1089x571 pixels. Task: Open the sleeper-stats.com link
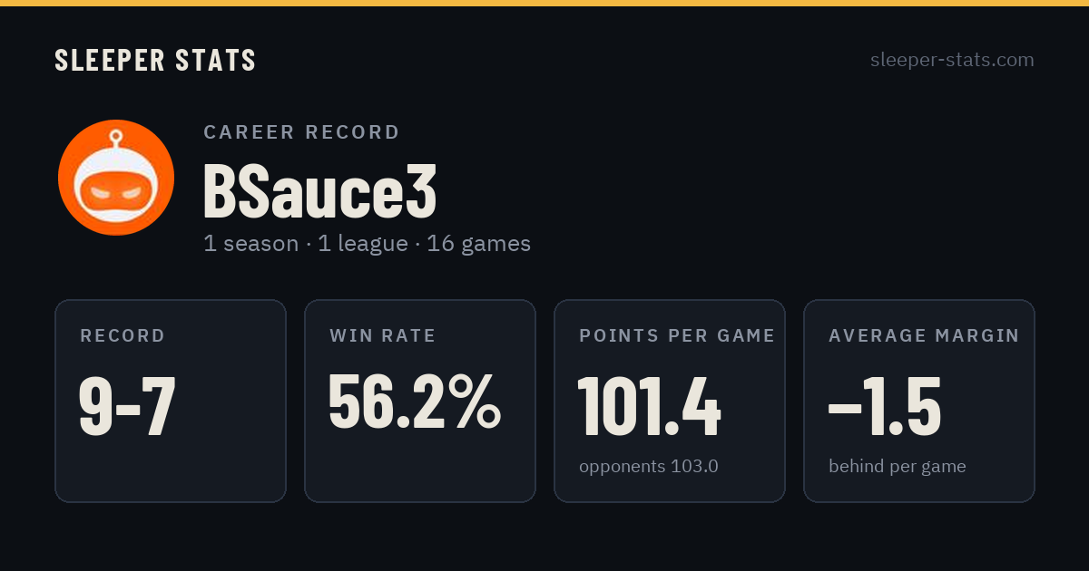tap(952, 60)
